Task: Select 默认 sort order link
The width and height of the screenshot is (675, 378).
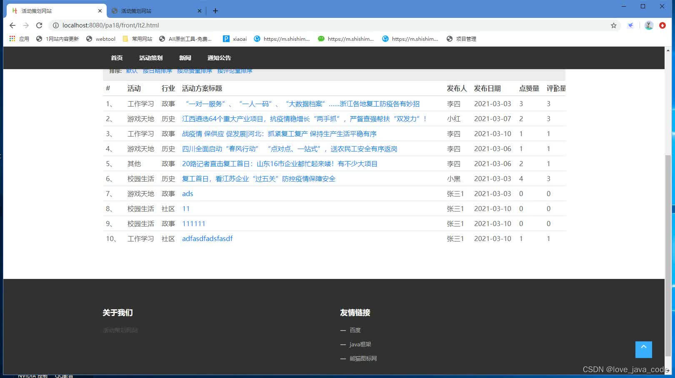Action: (132, 71)
